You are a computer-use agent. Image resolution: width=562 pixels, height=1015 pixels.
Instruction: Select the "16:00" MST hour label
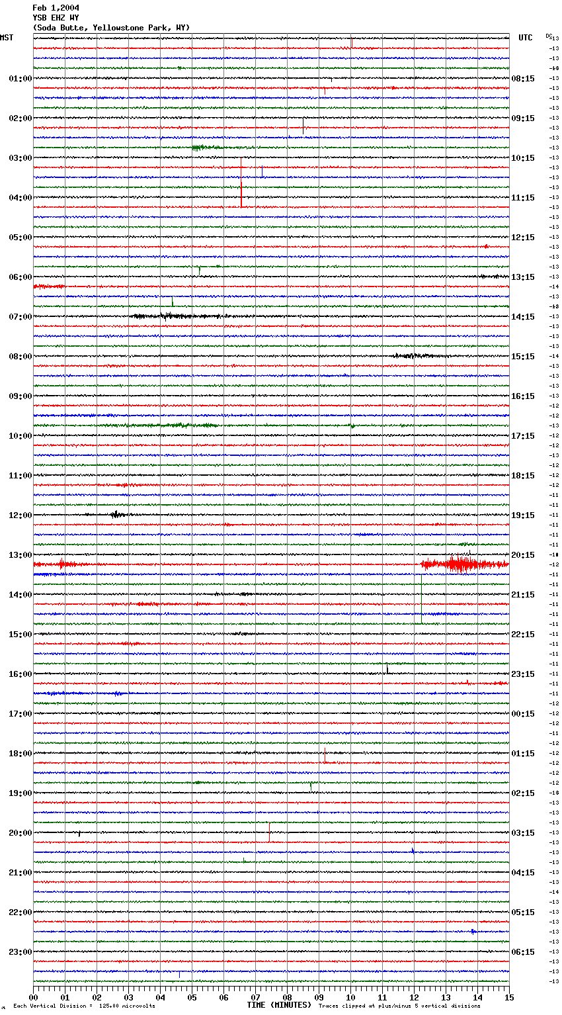pos(20,674)
